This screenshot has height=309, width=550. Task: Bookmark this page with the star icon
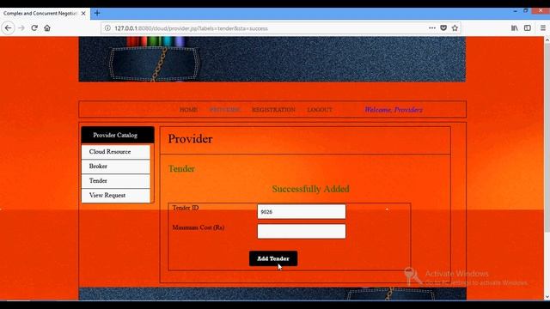(455, 28)
